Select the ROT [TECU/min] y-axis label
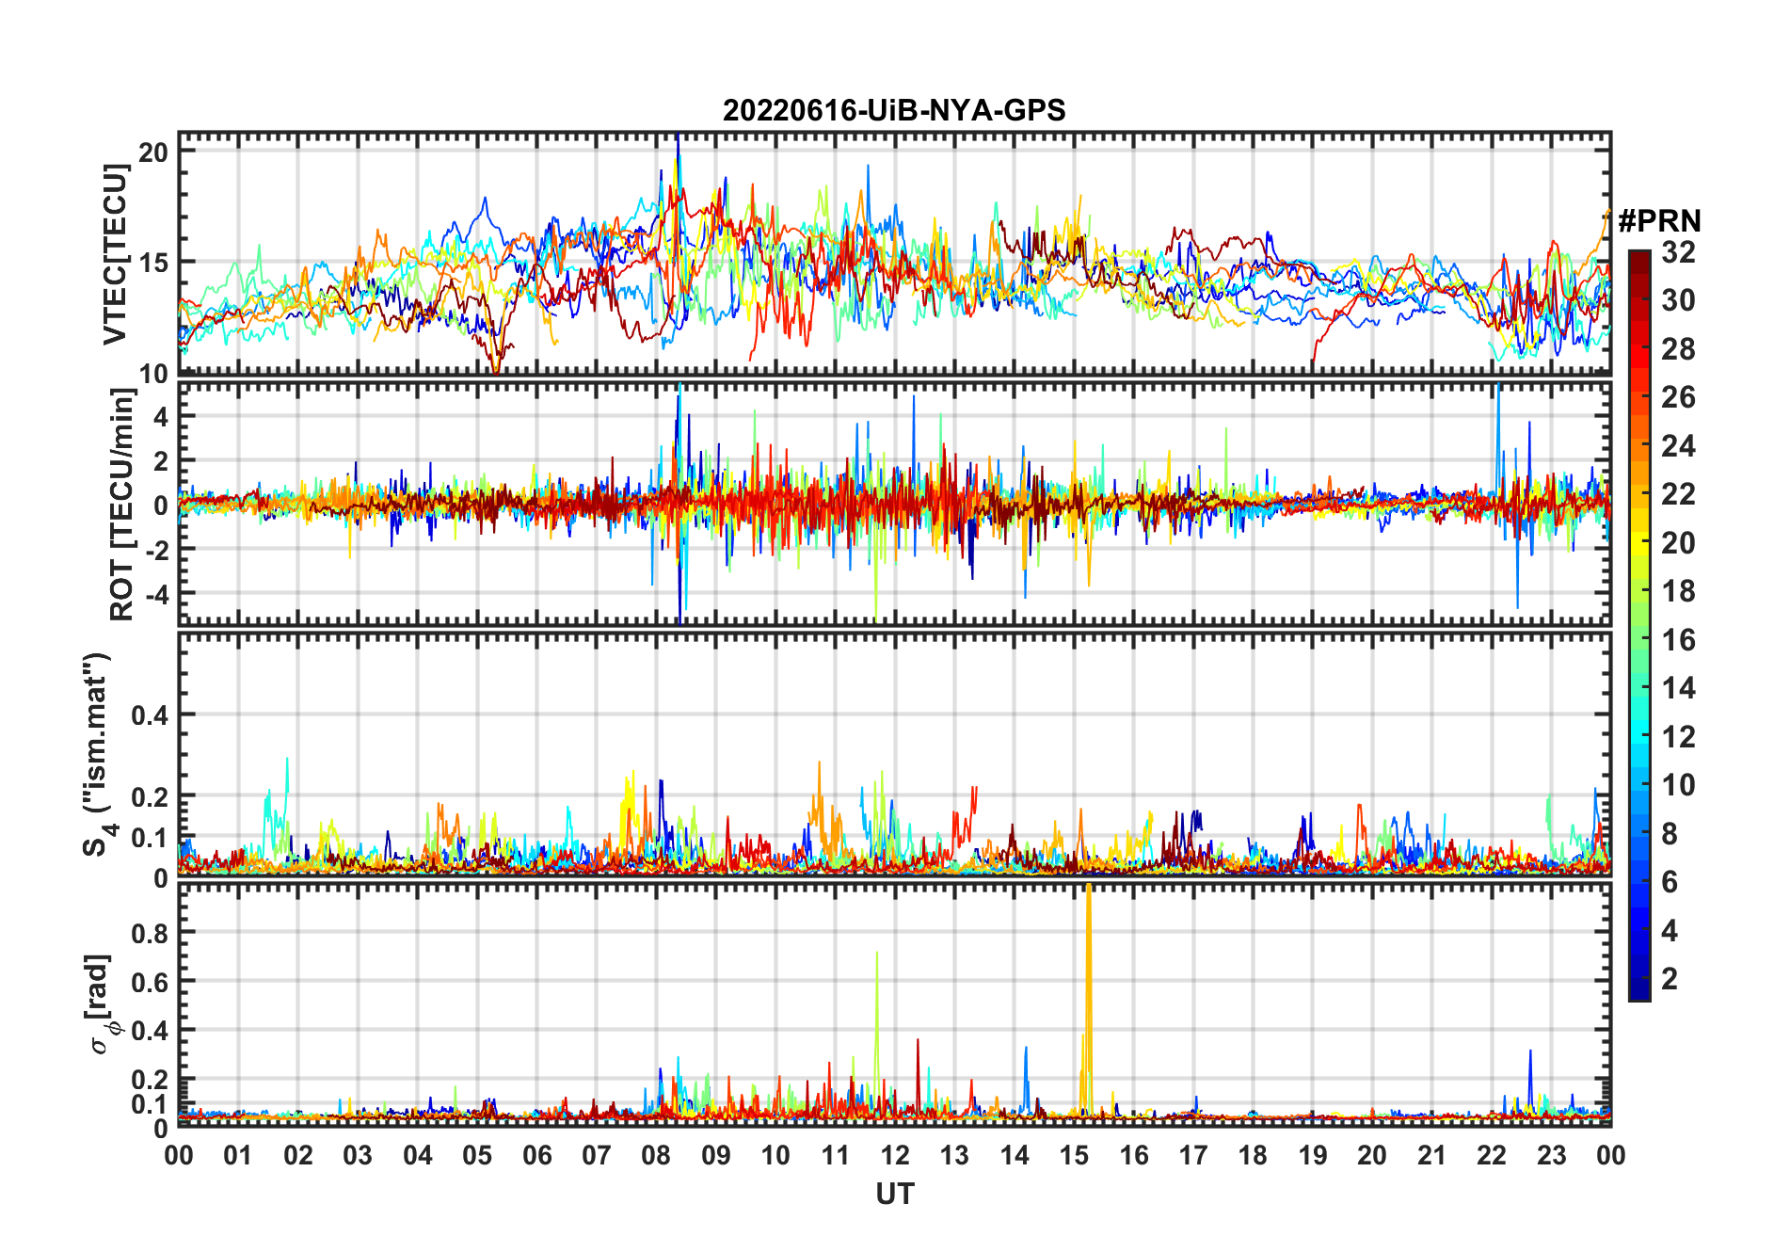This screenshot has height=1252, width=1790. (x=121, y=505)
